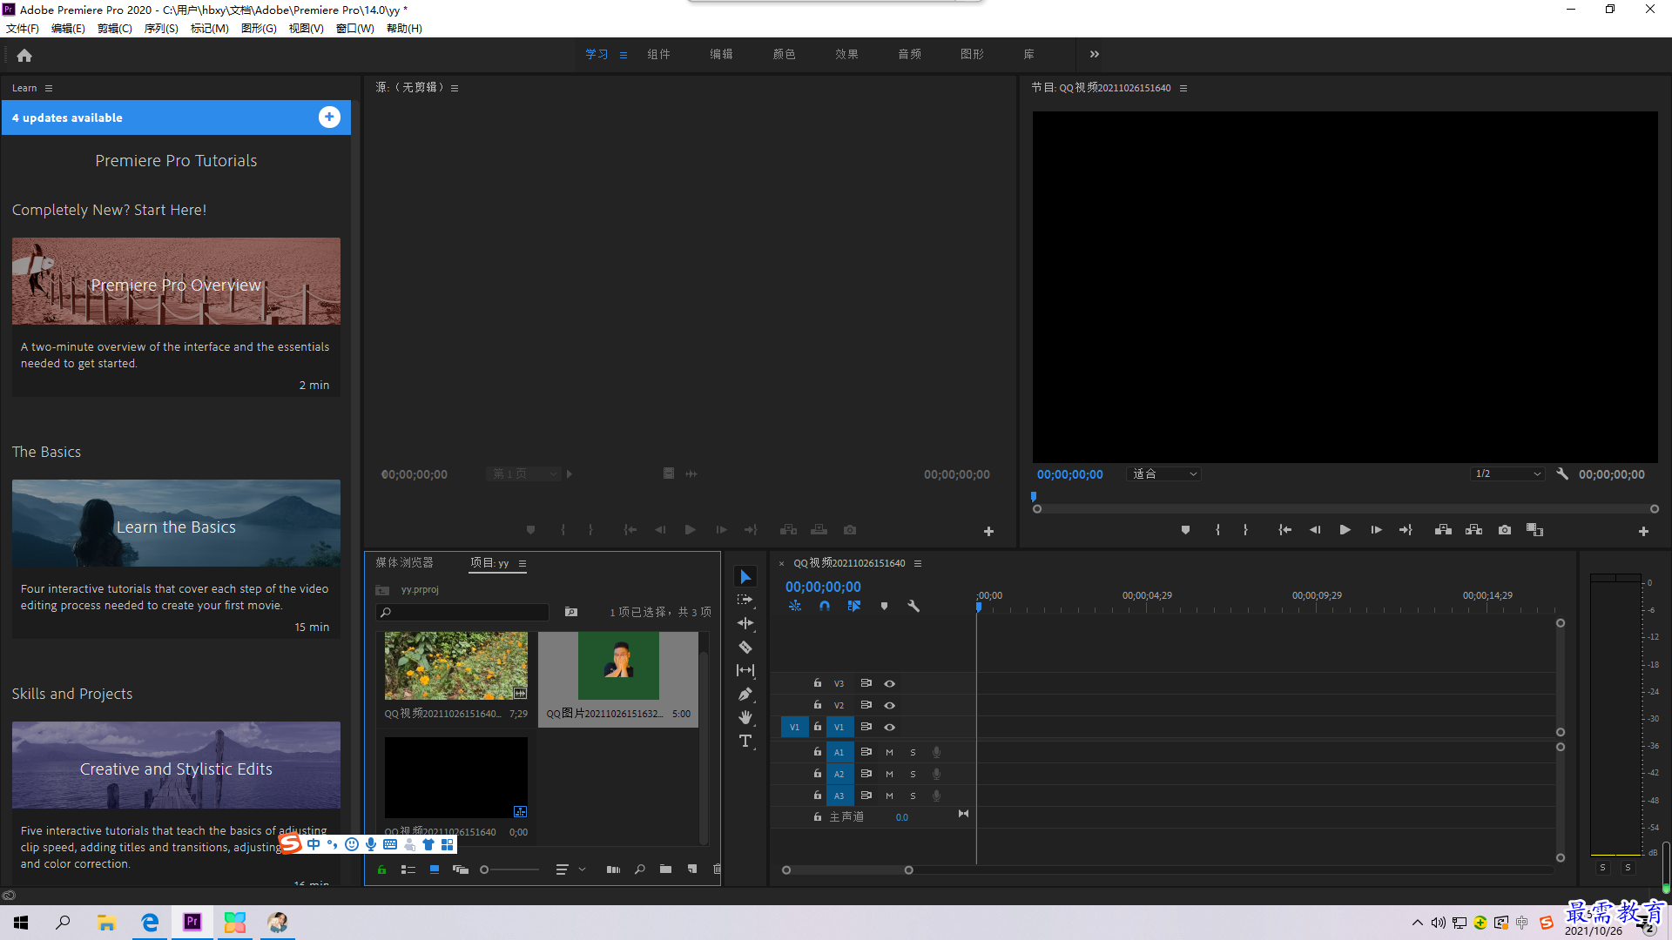Open timeline display settings wrench
The image size is (1672, 940).
tap(914, 606)
